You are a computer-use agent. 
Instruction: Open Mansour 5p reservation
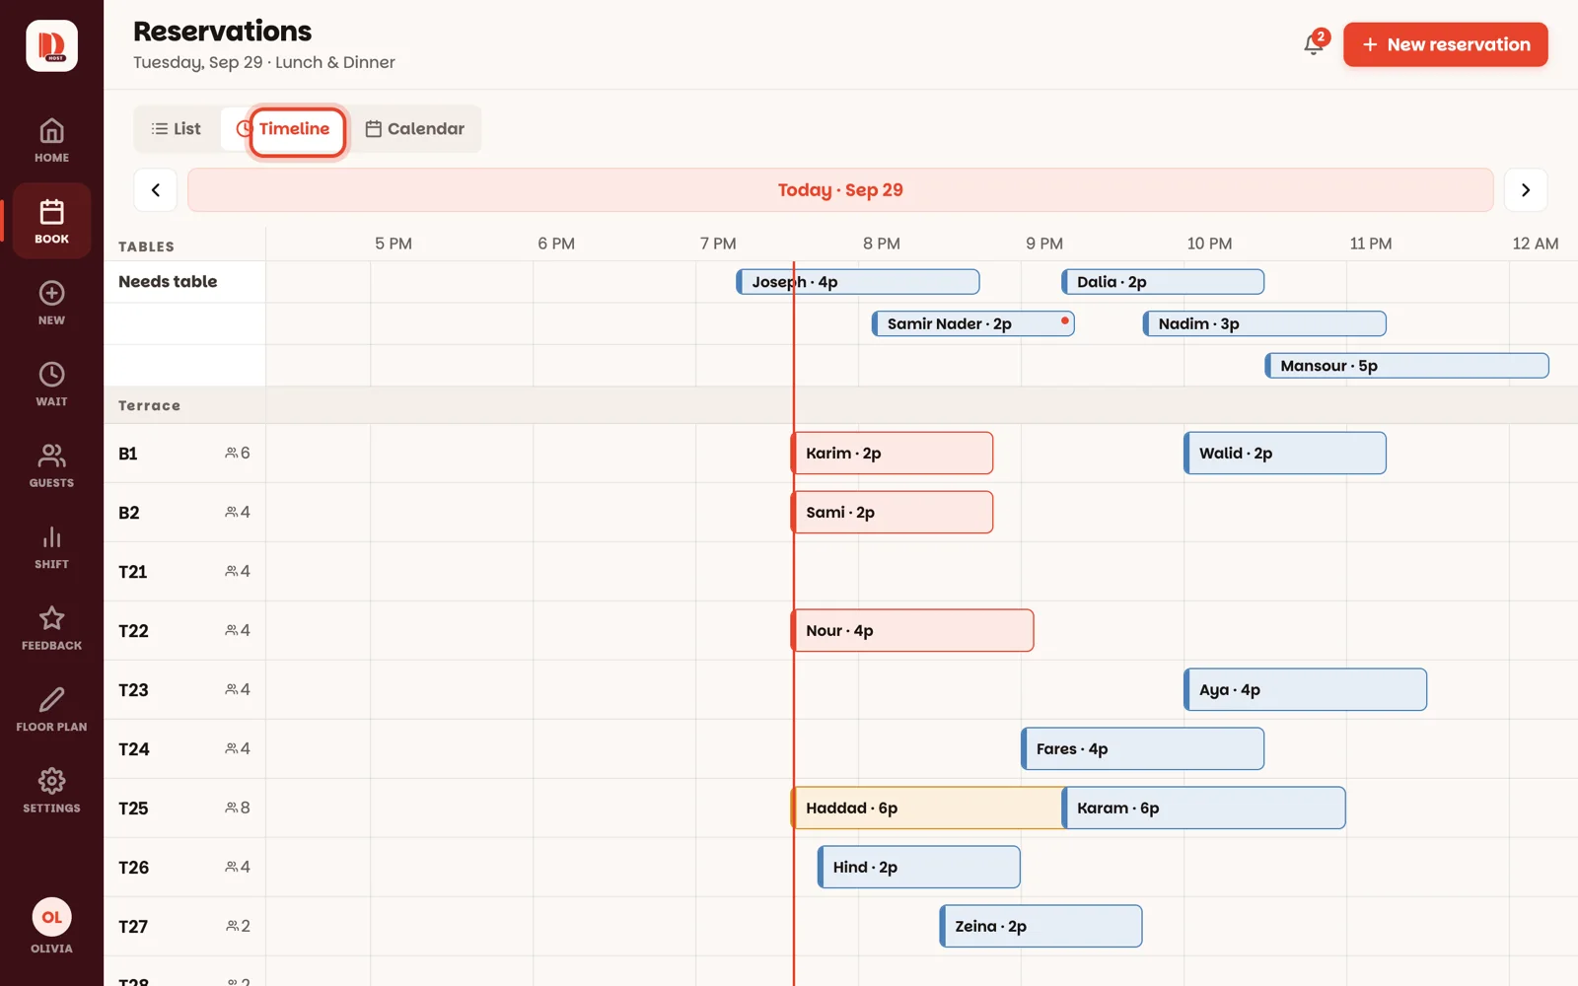click(x=1406, y=366)
